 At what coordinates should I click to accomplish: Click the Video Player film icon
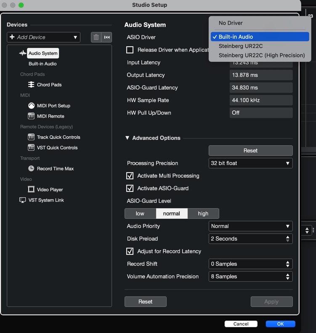[31, 189]
